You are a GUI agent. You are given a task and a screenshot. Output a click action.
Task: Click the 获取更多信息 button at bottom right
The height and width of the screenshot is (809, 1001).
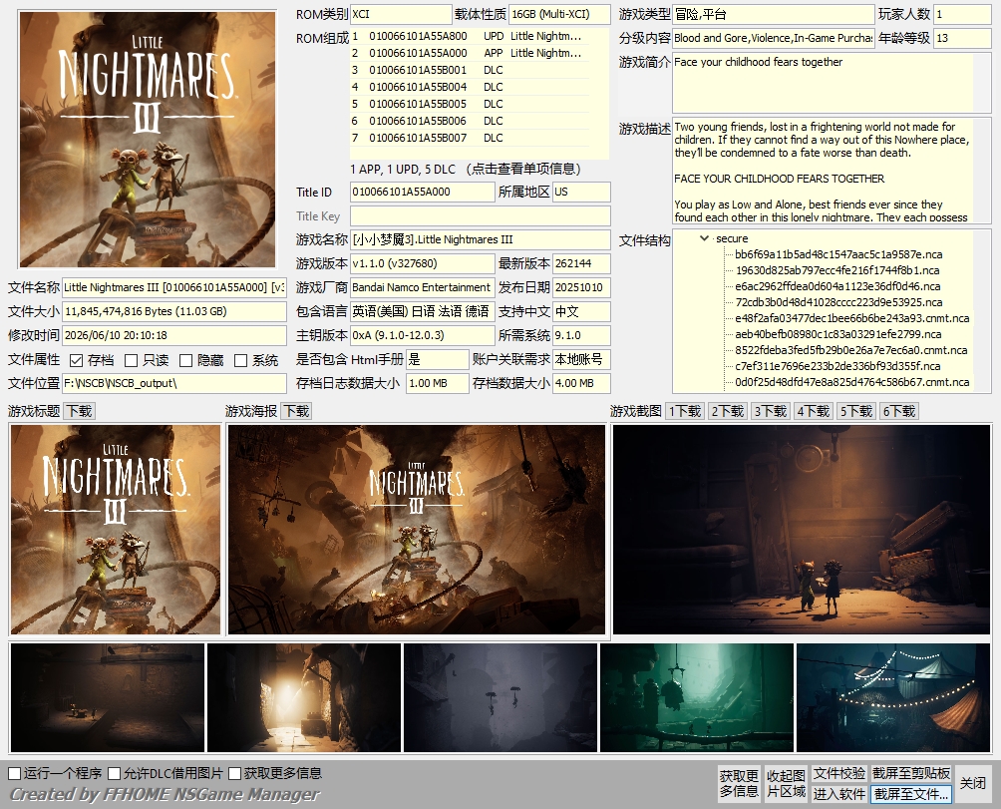click(739, 783)
